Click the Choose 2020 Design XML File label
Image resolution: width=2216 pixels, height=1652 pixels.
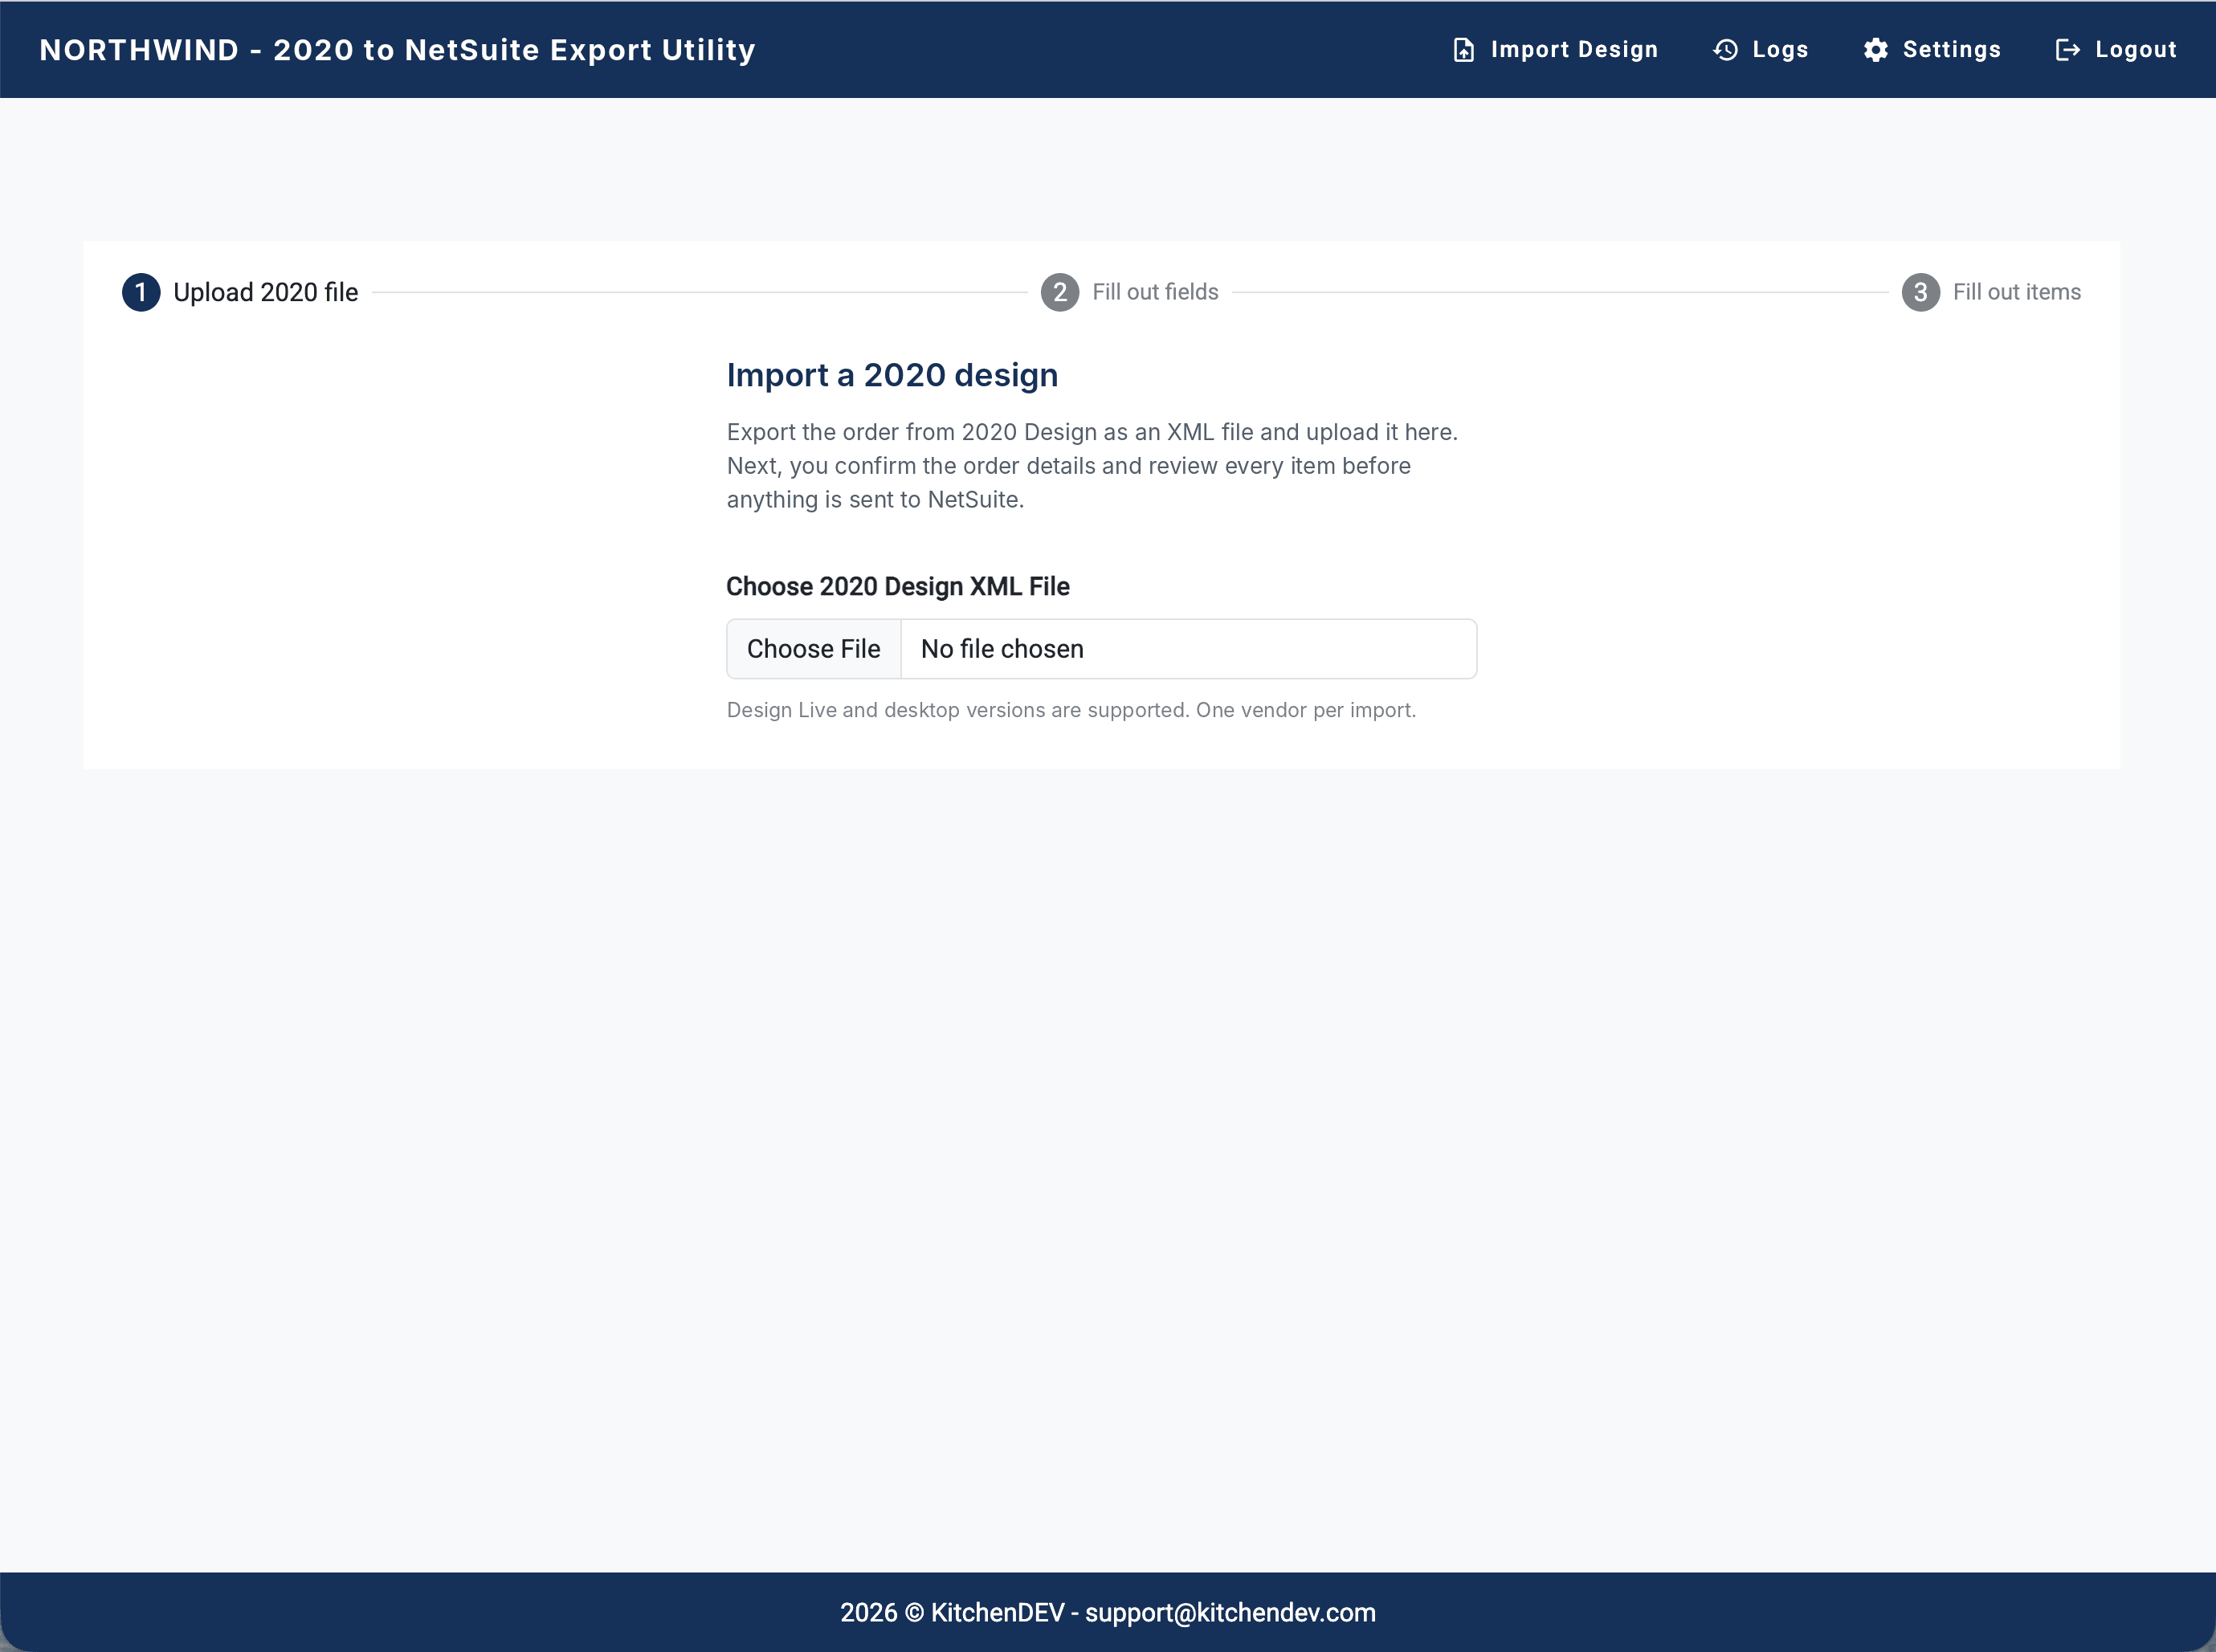coord(897,587)
